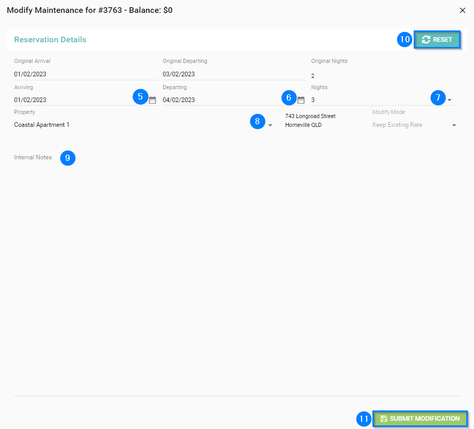Expand the Property dropdown arrow
474x429 pixels.
(270, 125)
